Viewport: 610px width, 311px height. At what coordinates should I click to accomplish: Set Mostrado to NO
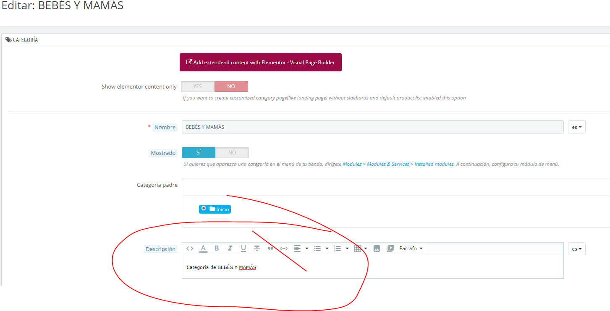pyautogui.click(x=232, y=153)
